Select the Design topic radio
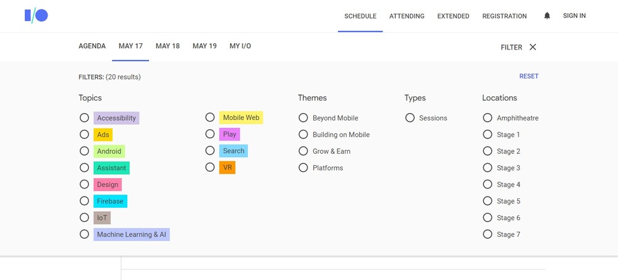 (84, 184)
